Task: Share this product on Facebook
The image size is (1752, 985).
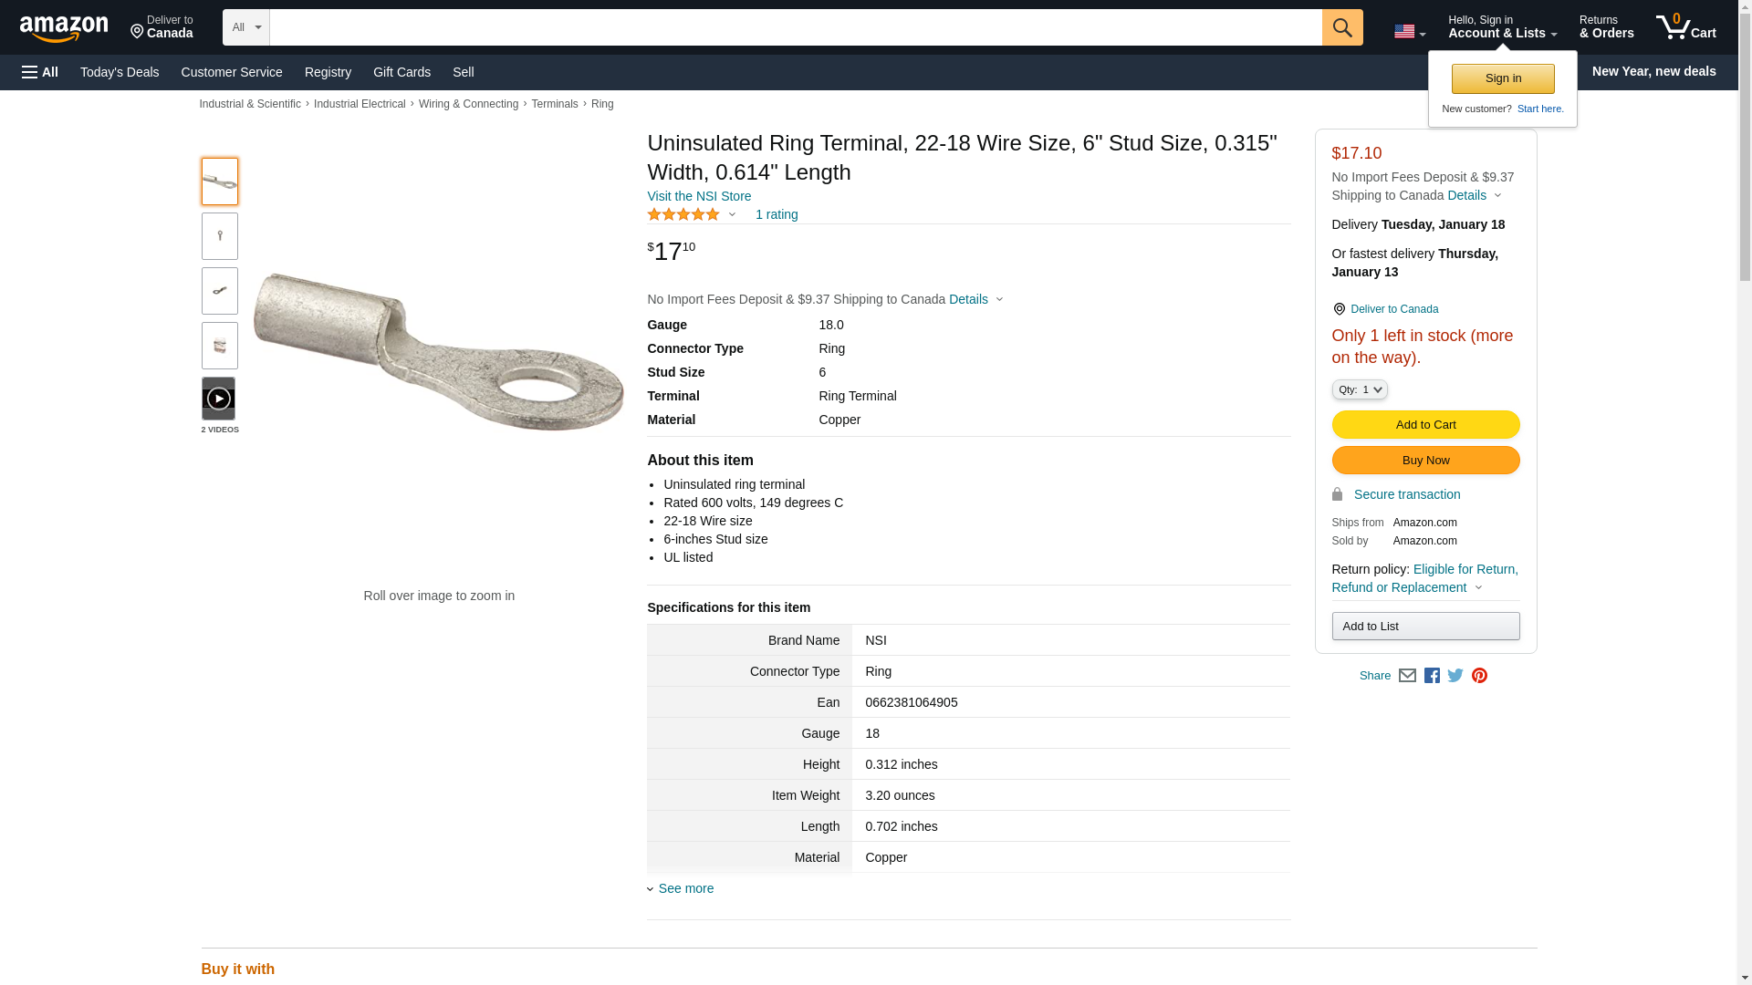Action: 1432,676
